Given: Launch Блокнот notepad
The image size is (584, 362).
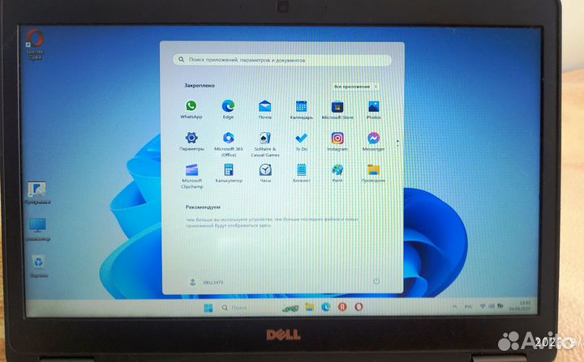Looking at the screenshot, I should point(301,173).
